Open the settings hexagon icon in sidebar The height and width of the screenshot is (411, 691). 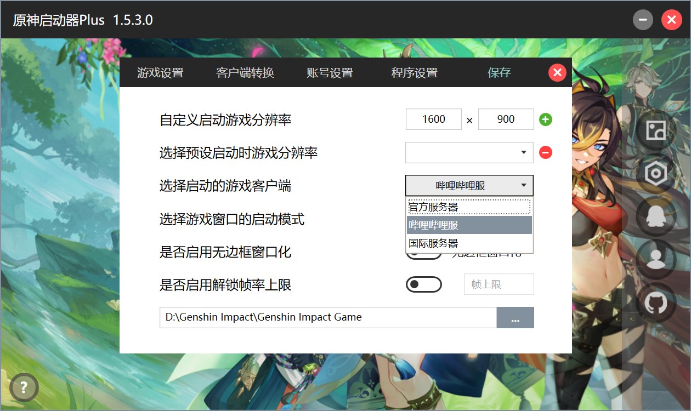pyautogui.click(x=655, y=174)
